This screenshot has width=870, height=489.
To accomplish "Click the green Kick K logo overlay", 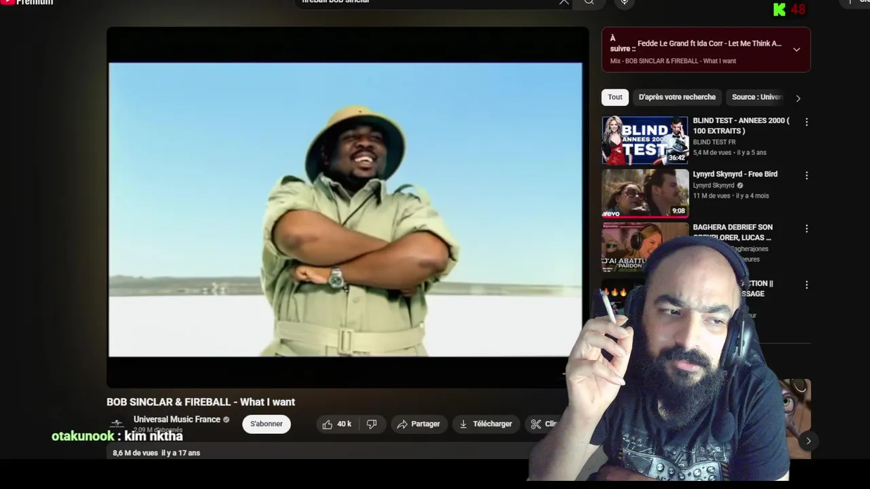I will (779, 10).
